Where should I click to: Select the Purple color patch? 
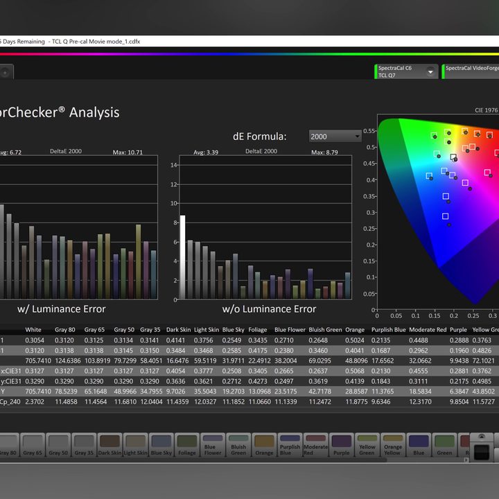[x=342, y=444]
